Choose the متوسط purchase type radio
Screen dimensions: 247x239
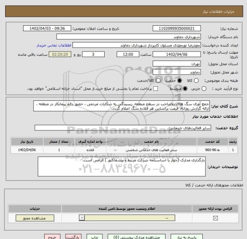(x=185, y=88)
